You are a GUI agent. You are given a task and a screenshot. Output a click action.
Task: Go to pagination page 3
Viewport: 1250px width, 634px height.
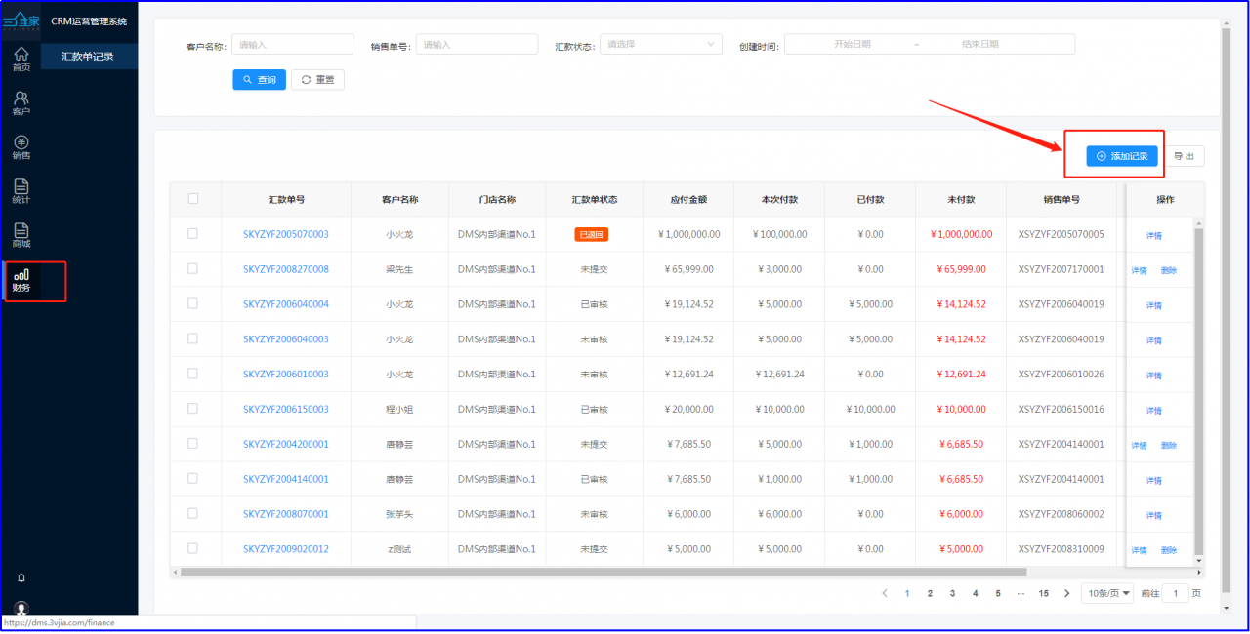coord(952,593)
